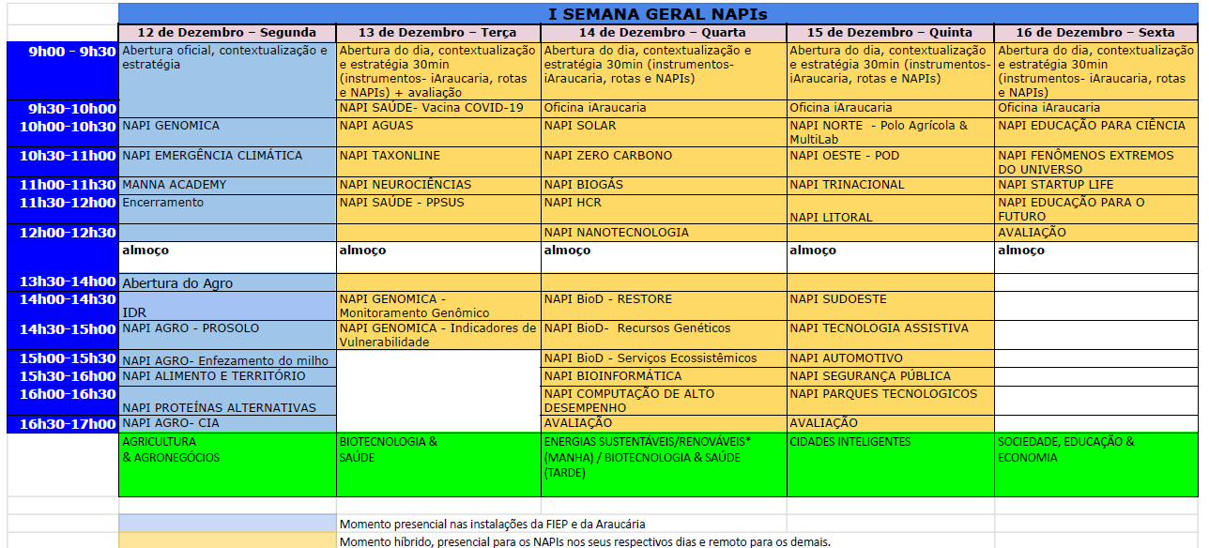
Task: Select the 'NAPI LITORAL' cell
Action: point(890,209)
